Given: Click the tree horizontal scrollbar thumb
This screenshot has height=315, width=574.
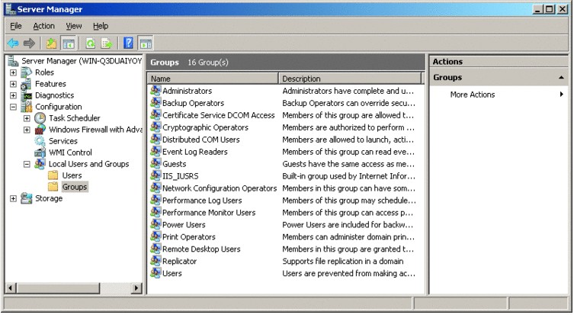Looking at the screenshot, I should 57,288.
